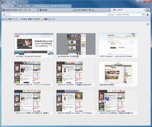Open the GALAXY S III予約 thumbnail

[x=118, y=102]
